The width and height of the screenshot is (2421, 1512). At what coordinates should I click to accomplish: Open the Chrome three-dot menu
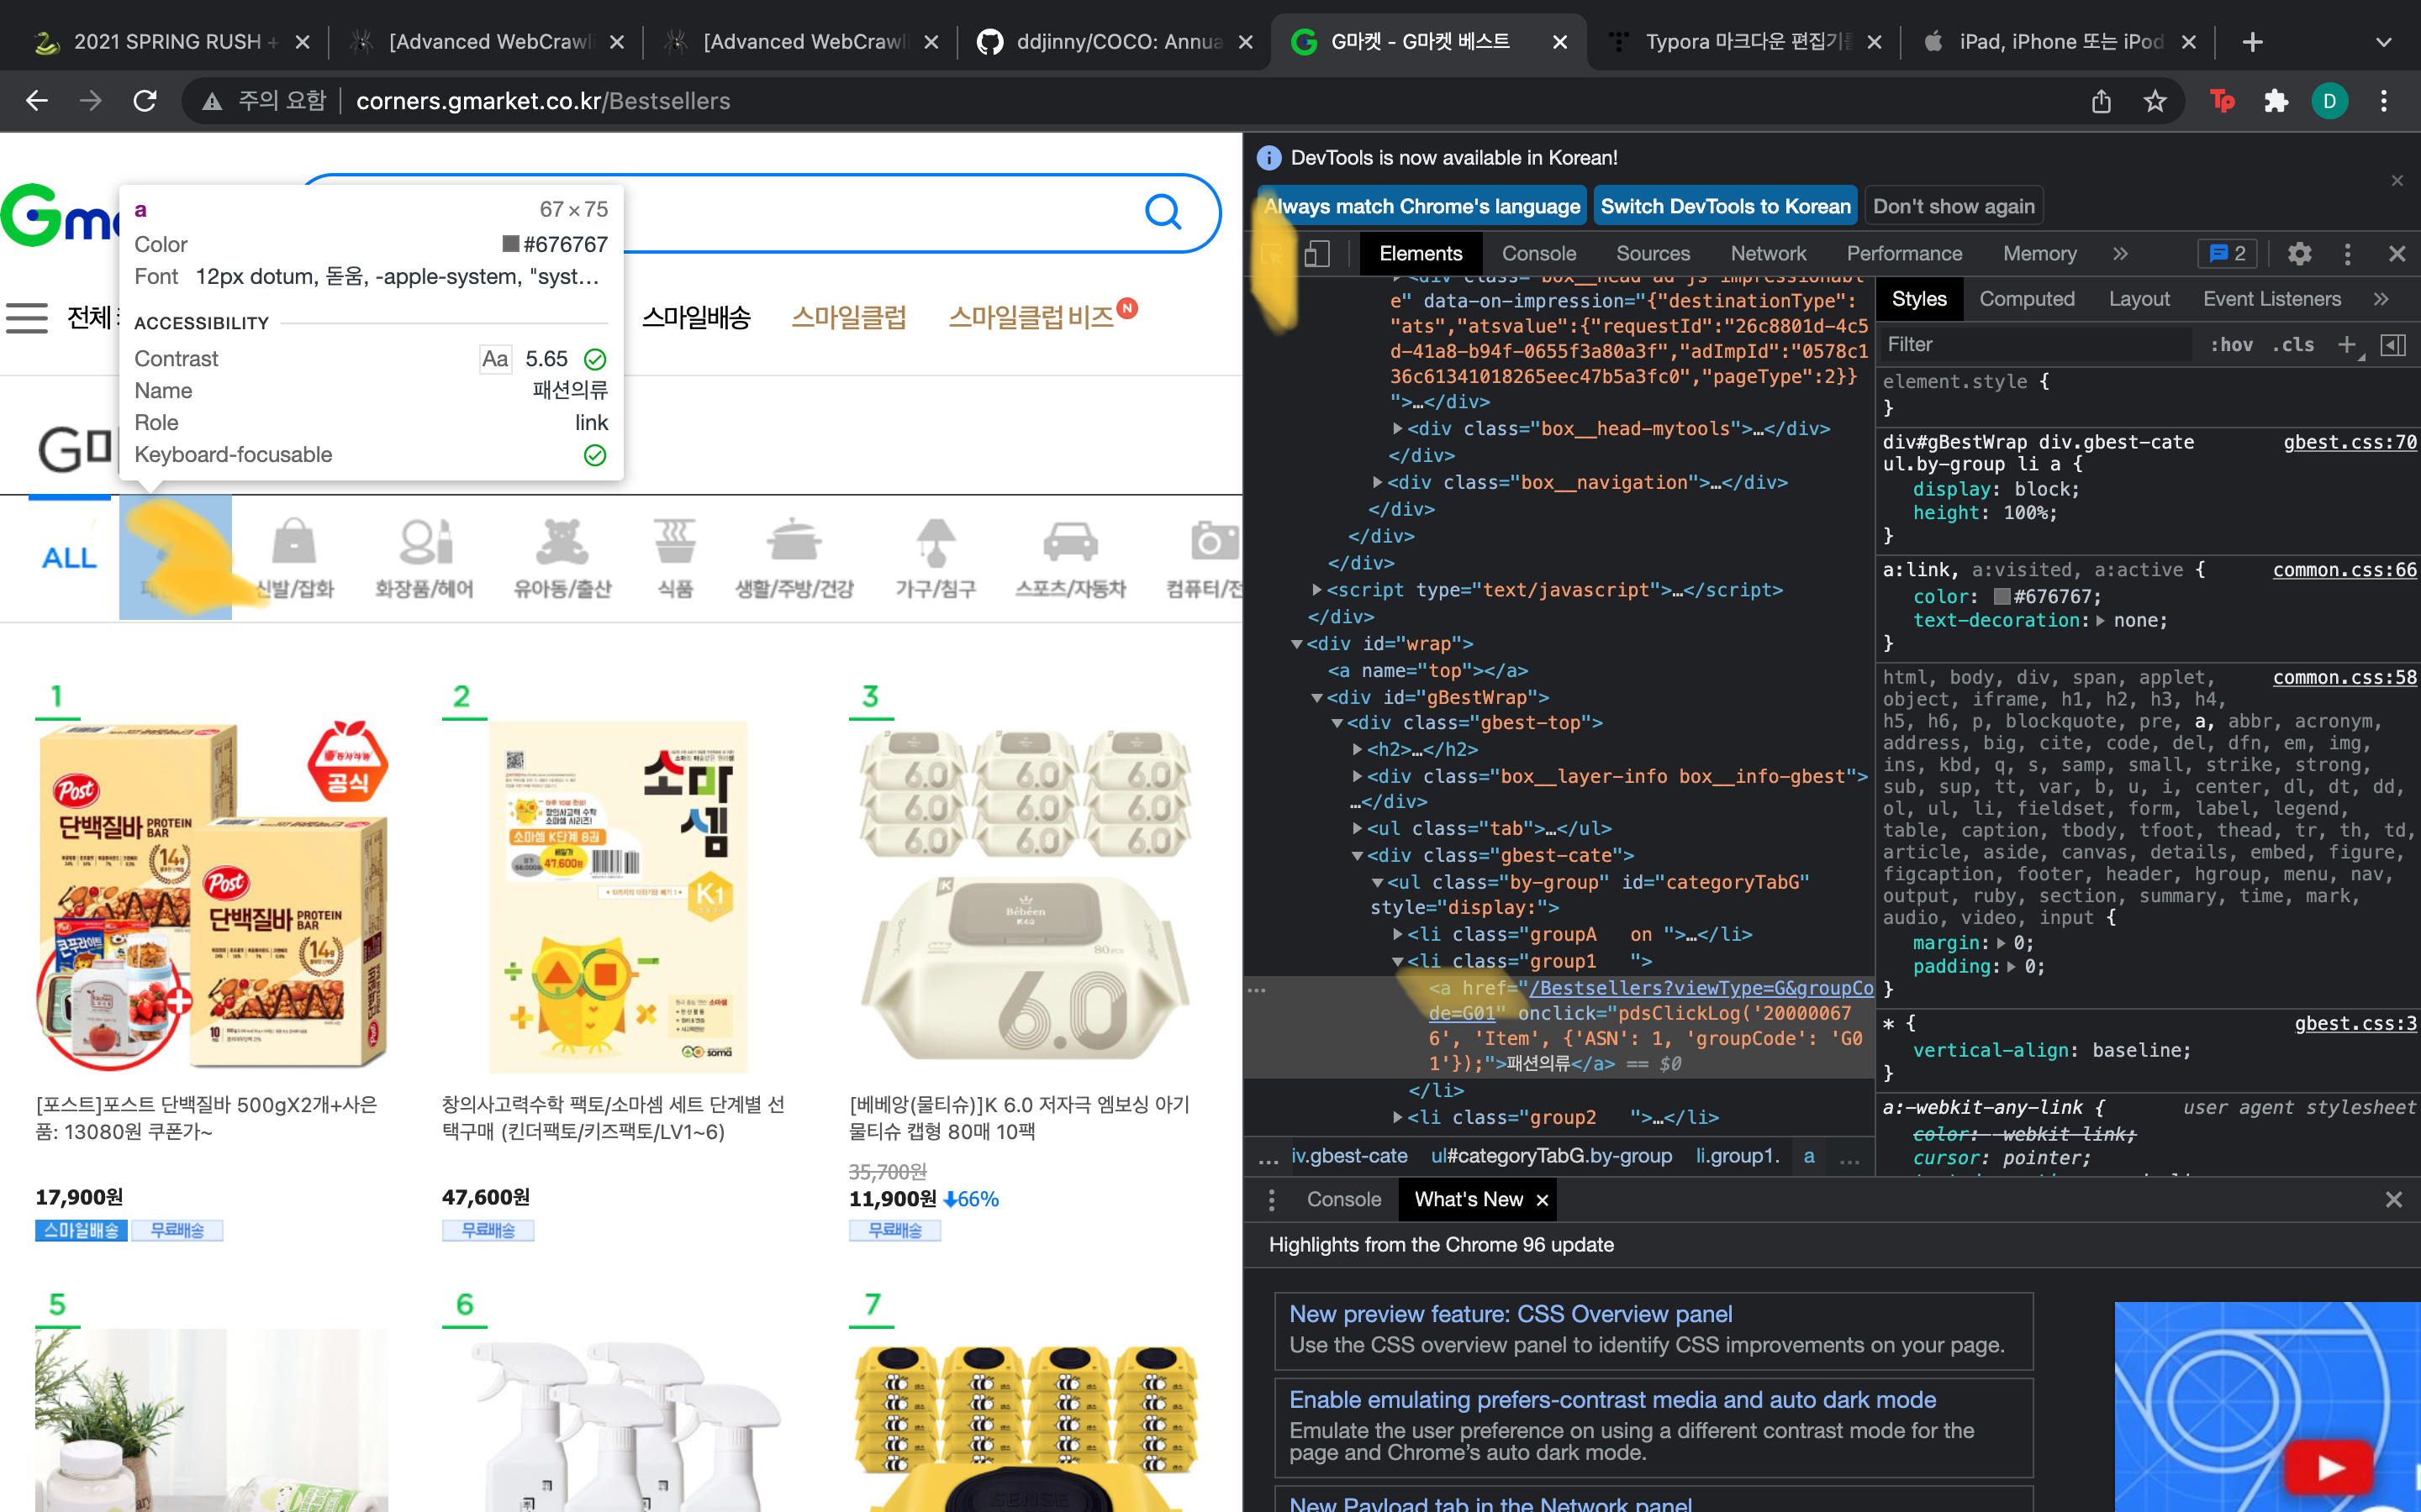click(2384, 101)
